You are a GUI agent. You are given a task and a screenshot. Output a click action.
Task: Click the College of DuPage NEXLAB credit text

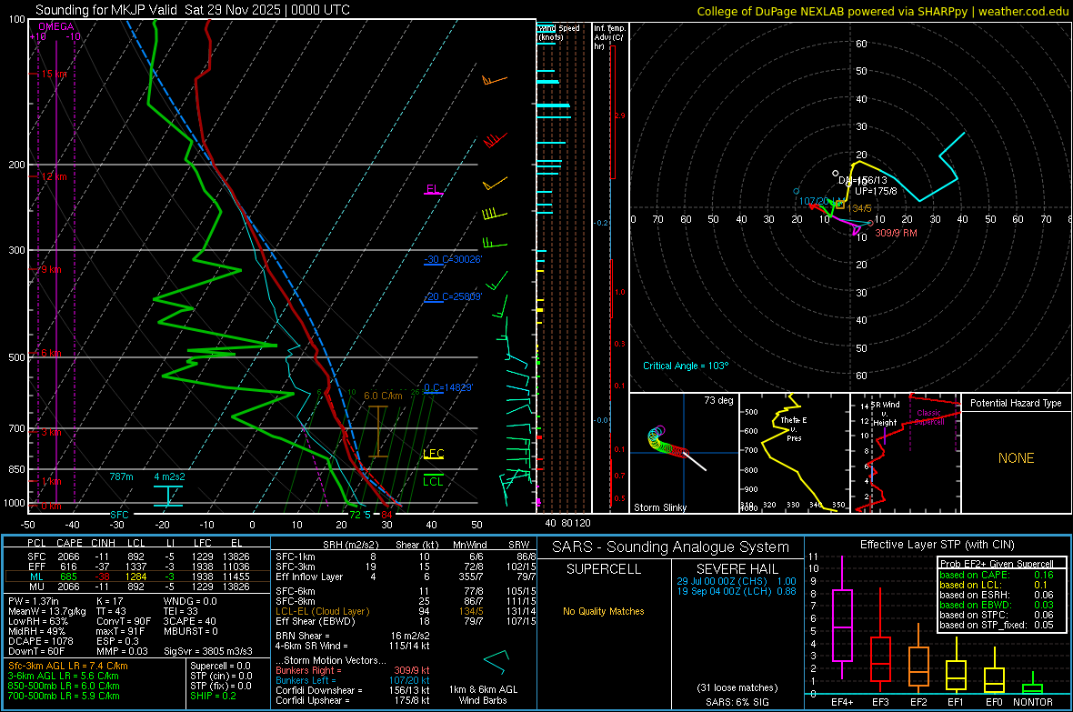pyautogui.click(x=882, y=11)
